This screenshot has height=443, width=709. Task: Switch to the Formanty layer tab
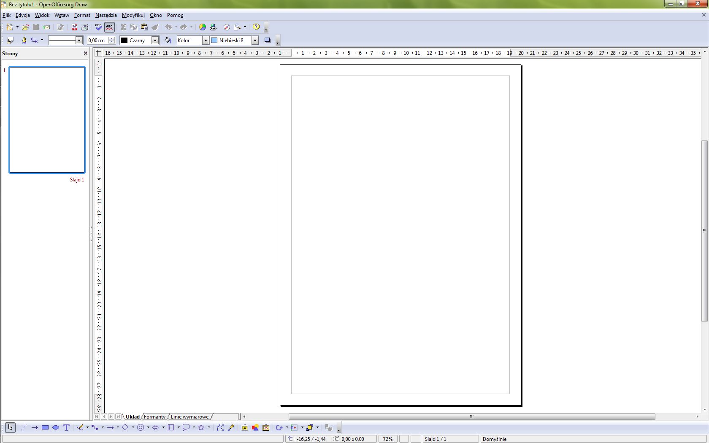pyautogui.click(x=155, y=417)
